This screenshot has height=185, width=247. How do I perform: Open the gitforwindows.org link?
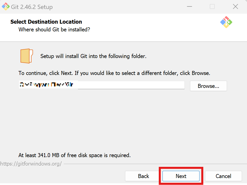pos(31,164)
